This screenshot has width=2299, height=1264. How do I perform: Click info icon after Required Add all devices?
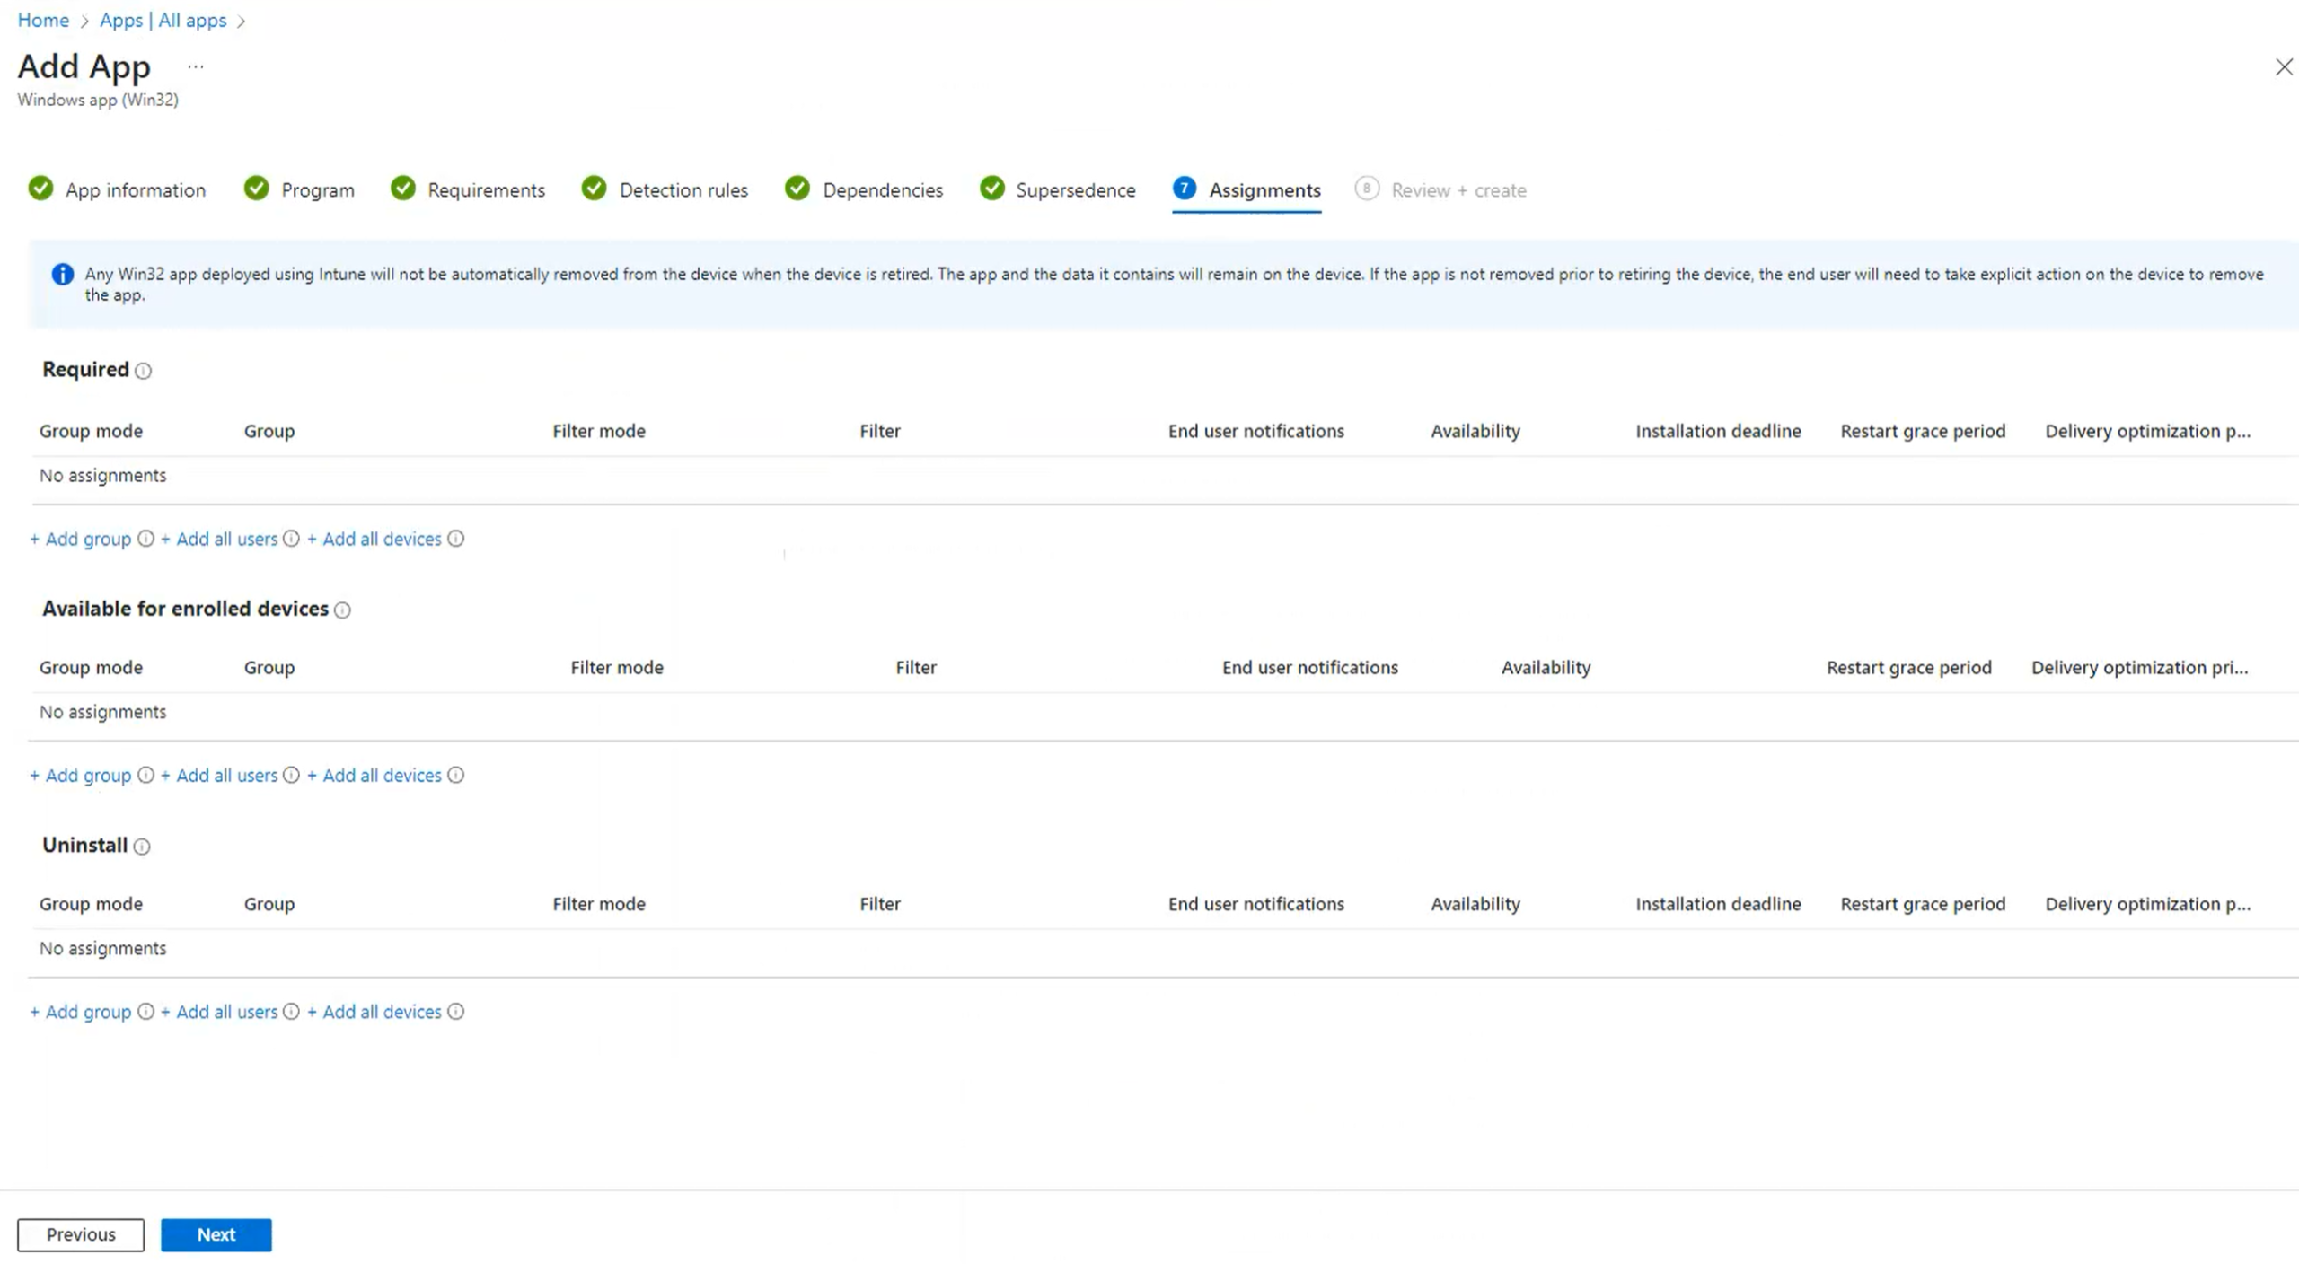[456, 539]
